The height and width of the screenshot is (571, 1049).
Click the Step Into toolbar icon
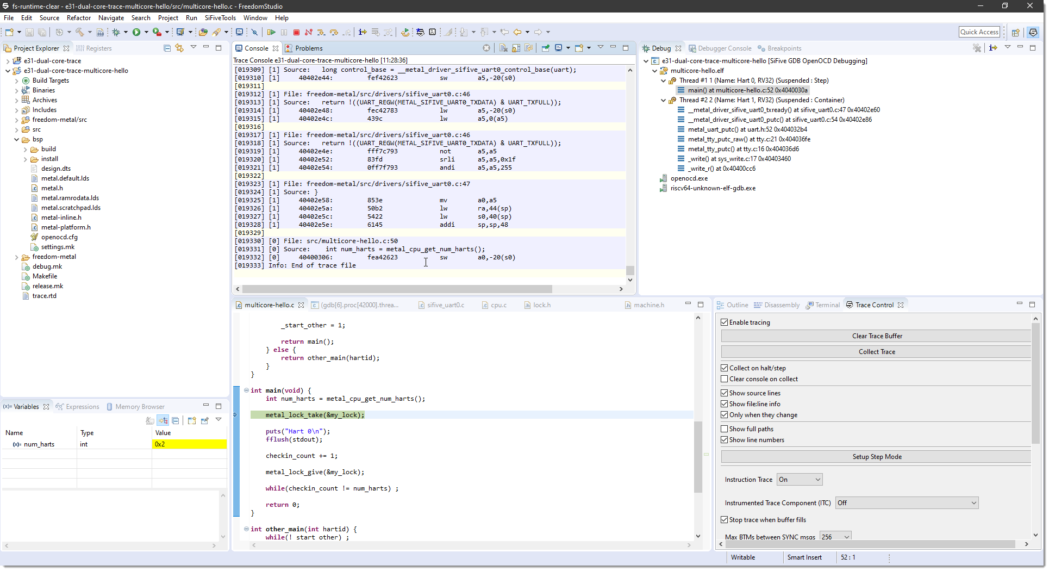tap(321, 32)
